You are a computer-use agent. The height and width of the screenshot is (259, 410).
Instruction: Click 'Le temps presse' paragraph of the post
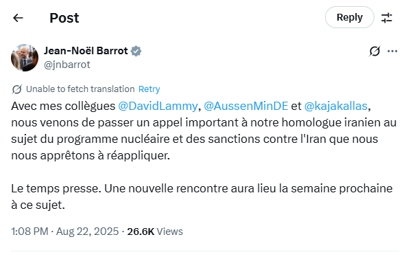click(x=202, y=196)
